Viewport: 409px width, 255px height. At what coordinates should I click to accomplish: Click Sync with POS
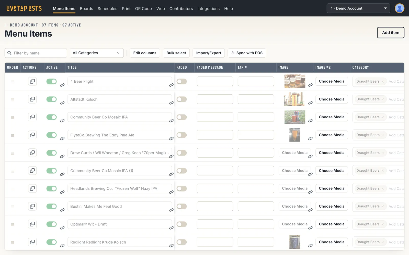click(x=247, y=53)
